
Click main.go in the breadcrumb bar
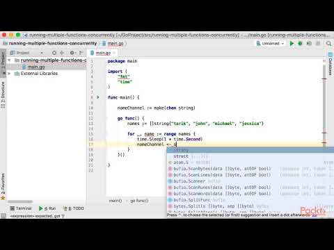[x=116, y=43]
